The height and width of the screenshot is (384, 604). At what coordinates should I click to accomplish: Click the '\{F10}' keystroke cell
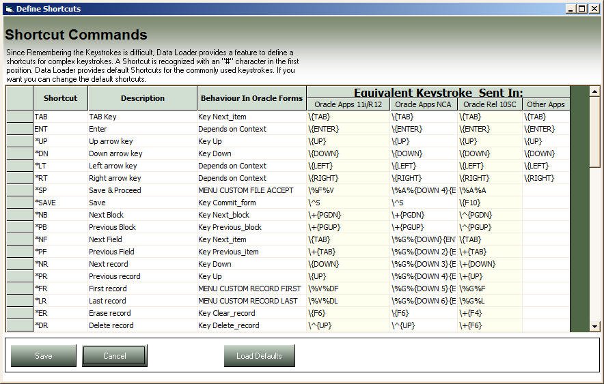(490, 203)
